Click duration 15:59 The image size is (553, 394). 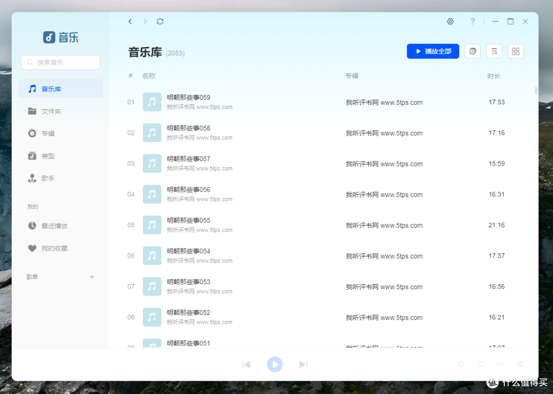(x=497, y=164)
